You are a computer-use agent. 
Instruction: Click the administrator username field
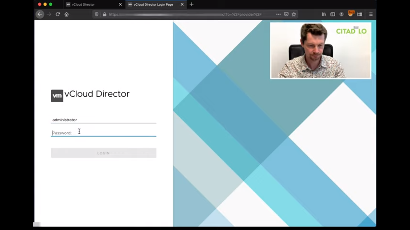pyautogui.click(x=104, y=120)
